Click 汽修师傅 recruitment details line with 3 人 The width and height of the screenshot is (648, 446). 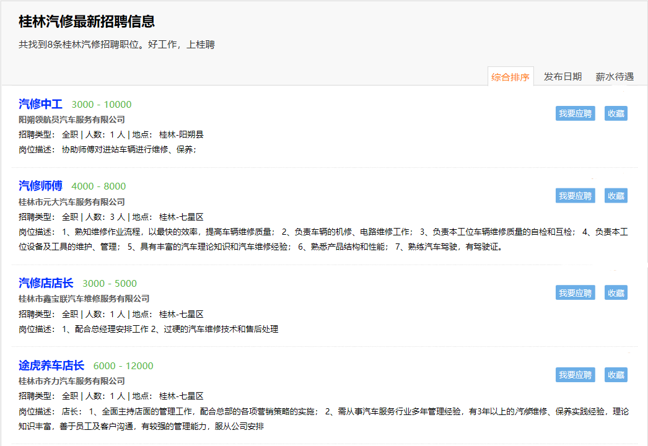pos(111,217)
